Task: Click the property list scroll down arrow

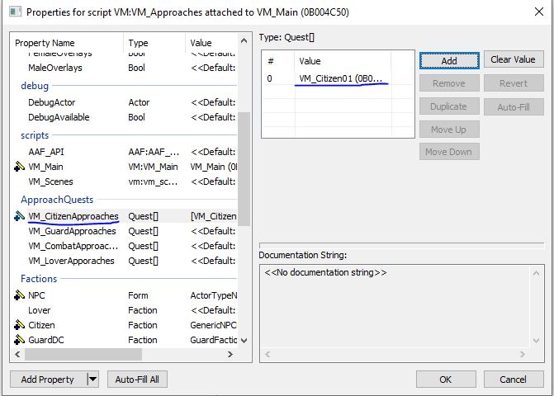Action: [x=244, y=341]
